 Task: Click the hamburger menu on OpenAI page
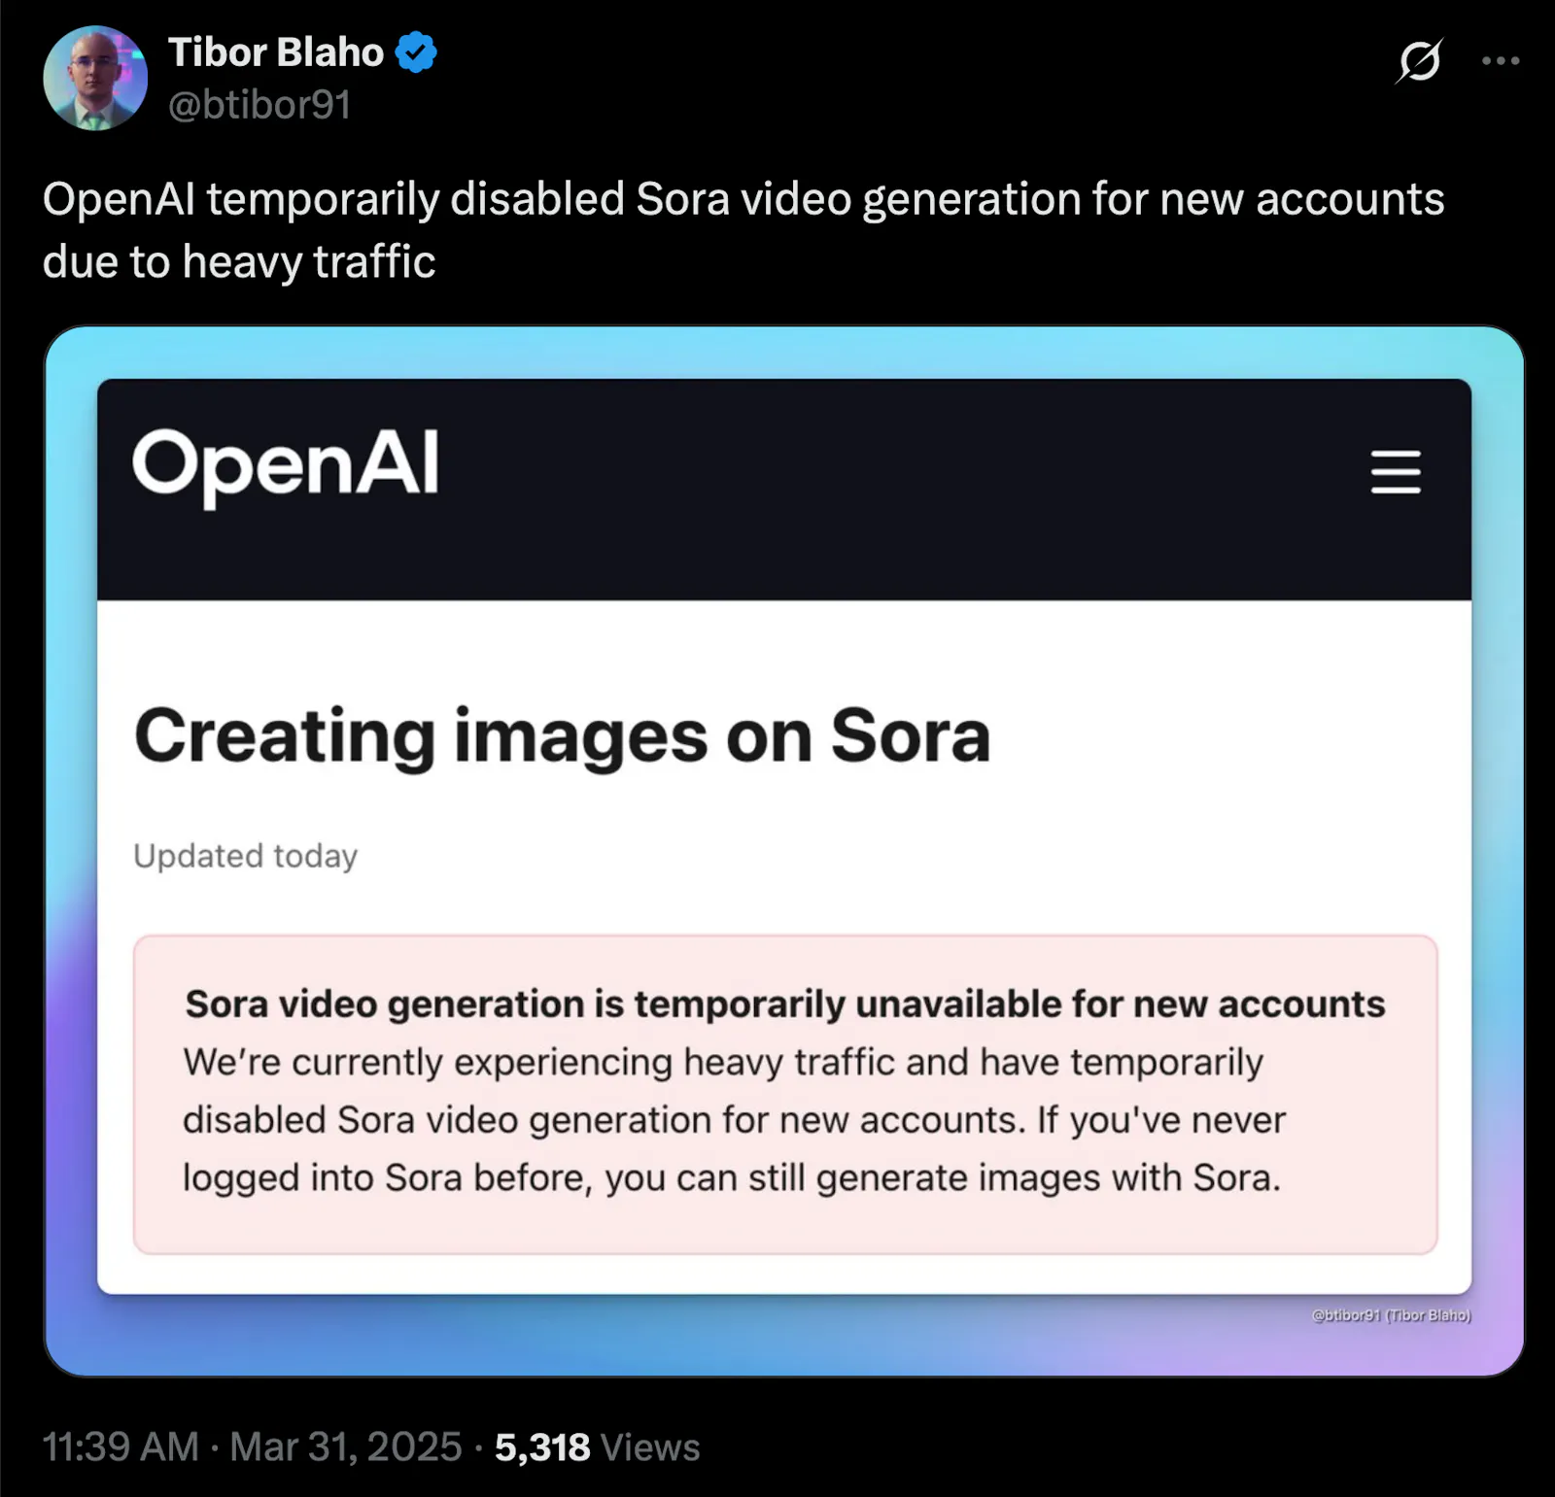coord(1395,471)
